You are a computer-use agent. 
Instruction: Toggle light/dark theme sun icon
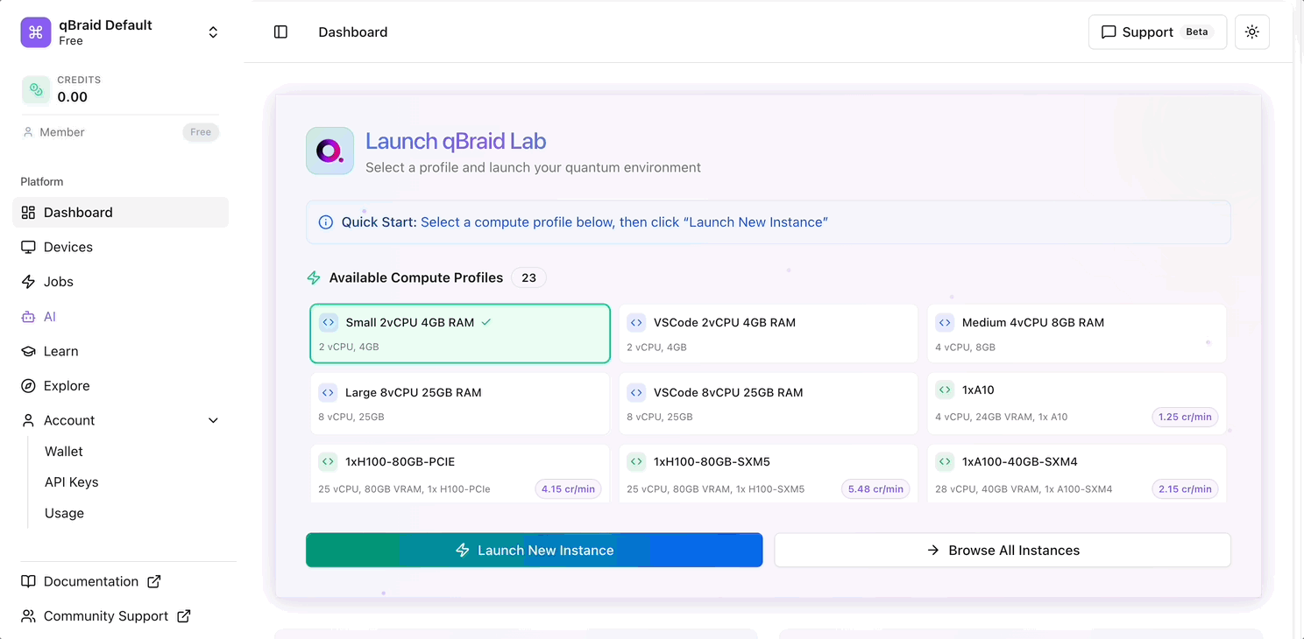click(1251, 32)
